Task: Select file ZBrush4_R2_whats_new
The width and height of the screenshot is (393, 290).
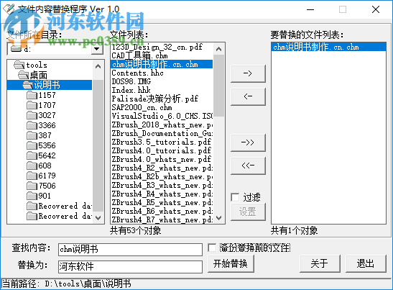Action: (x=162, y=168)
